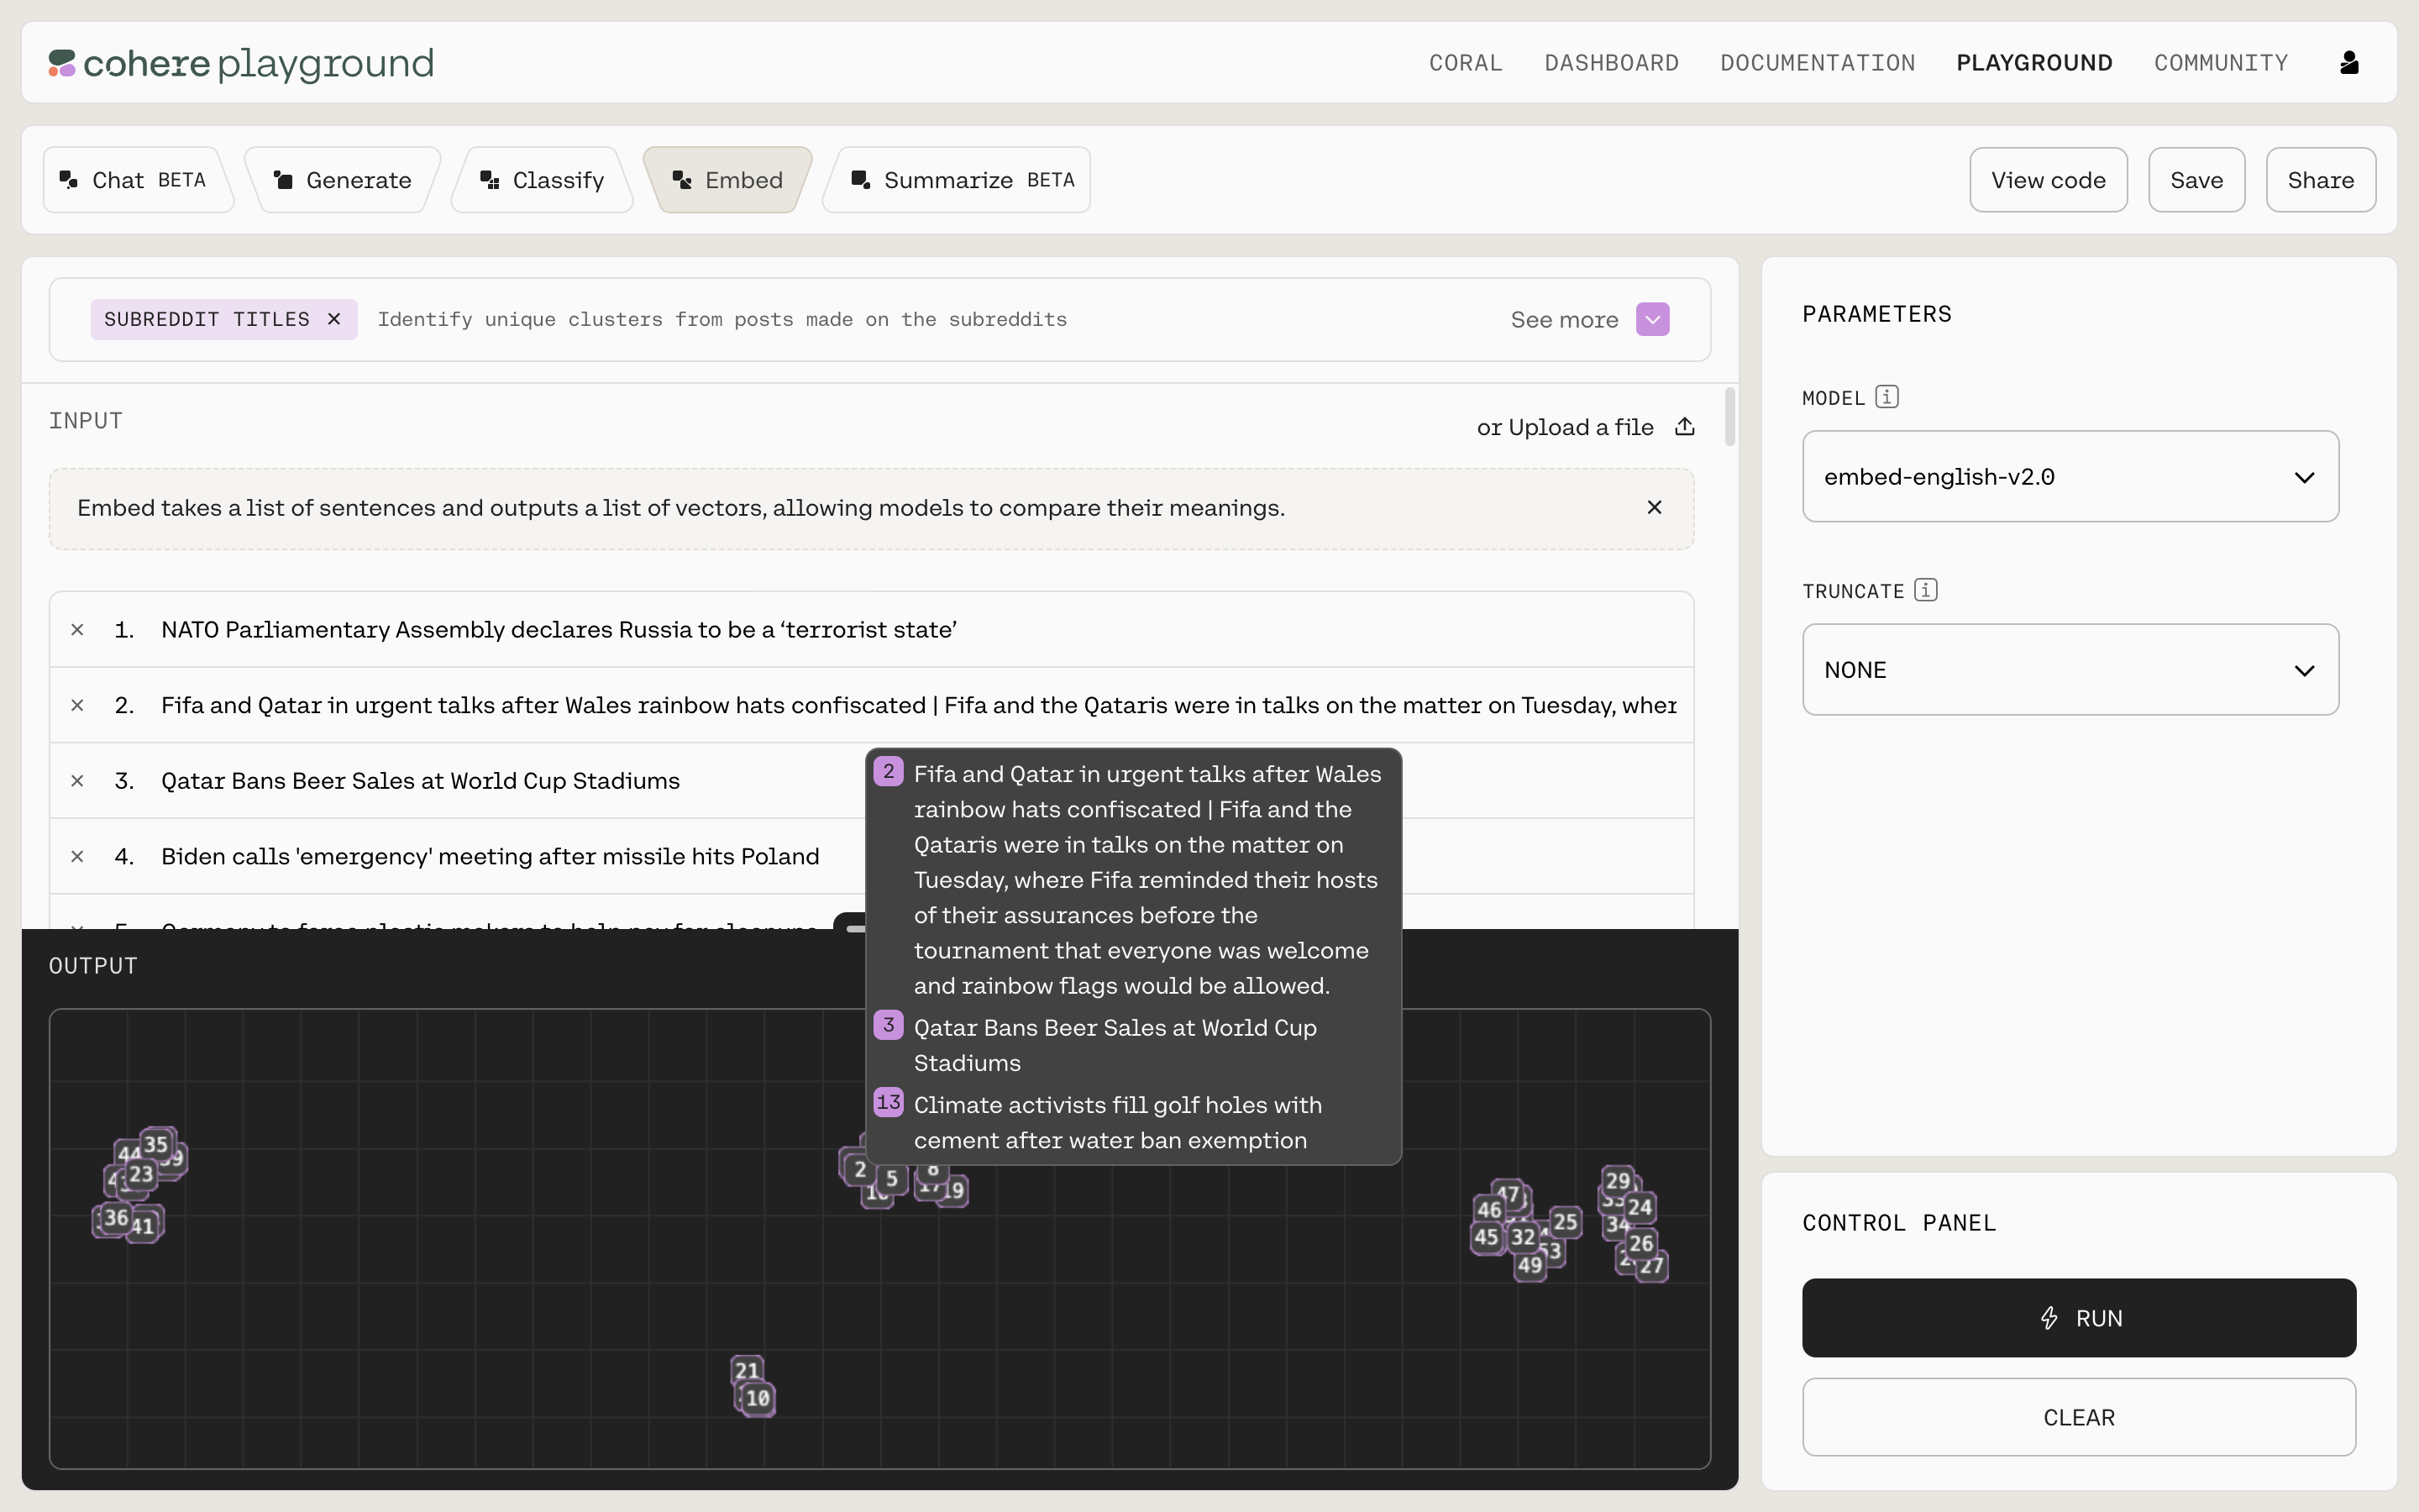The height and width of the screenshot is (1512, 2419).
Task: Delete input row 4 about Biden
Action: click(77, 857)
